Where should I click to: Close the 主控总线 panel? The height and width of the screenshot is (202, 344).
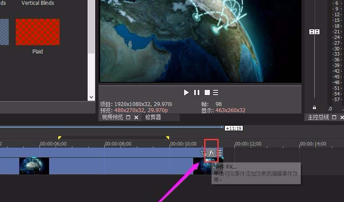click(x=341, y=117)
